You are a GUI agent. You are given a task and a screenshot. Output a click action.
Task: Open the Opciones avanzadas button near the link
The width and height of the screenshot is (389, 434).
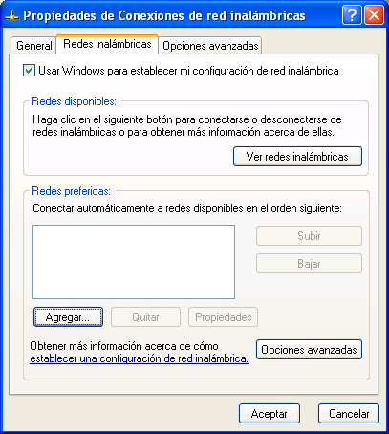[x=309, y=350]
